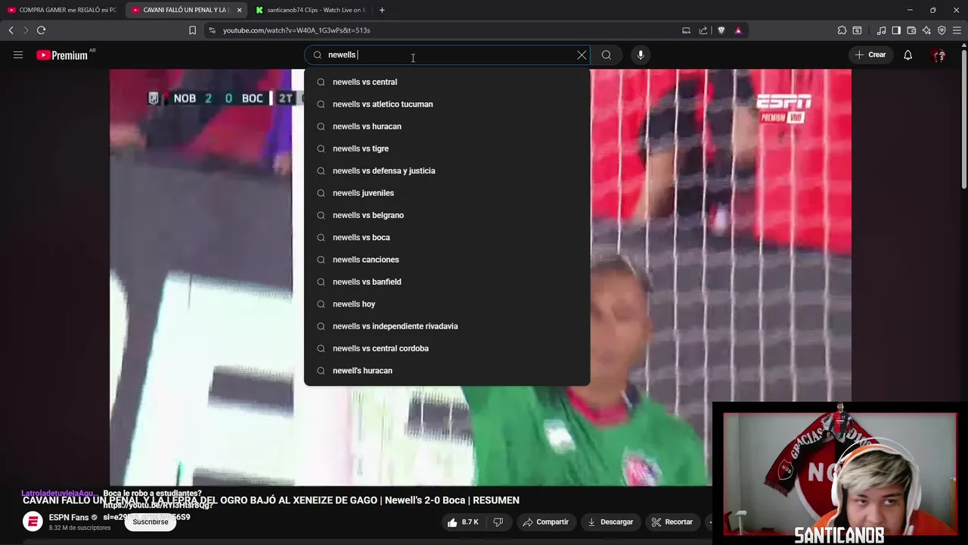Open the browser main menu
Viewport: 968px width, 545px height.
(x=957, y=30)
